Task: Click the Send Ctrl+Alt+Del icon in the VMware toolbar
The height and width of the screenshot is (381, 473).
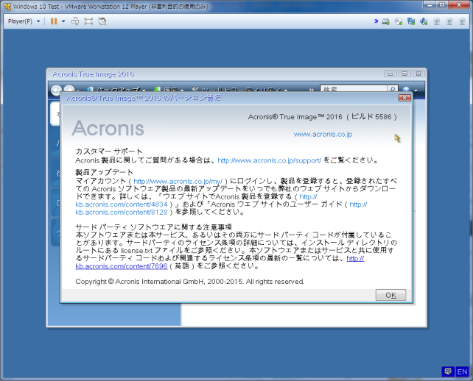Action: point(75,21)
